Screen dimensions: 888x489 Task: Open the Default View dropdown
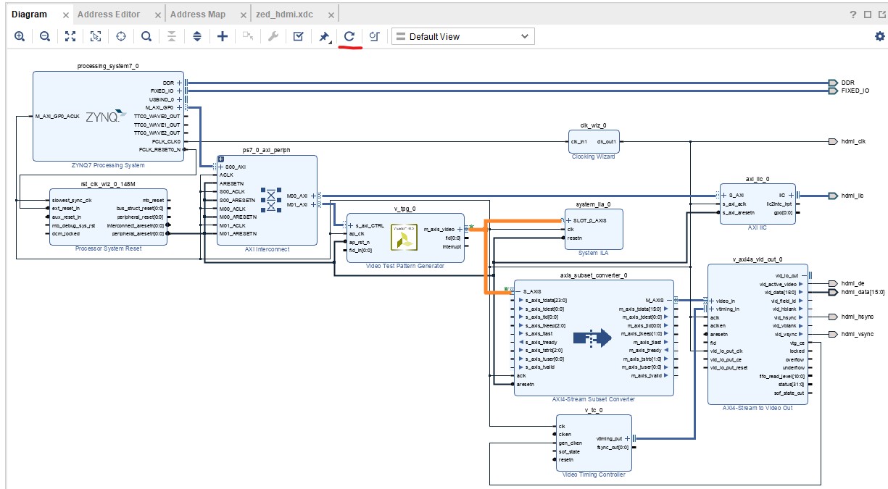pos(462,36)
